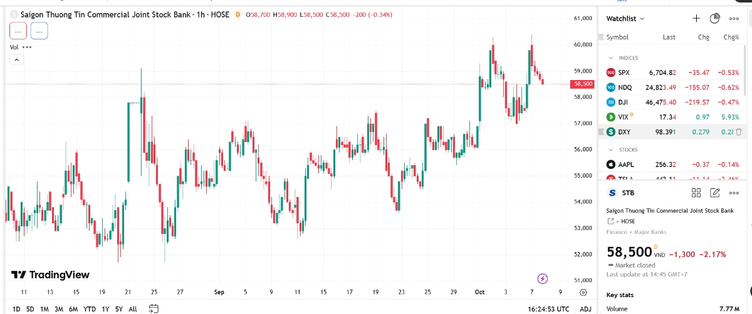Sort watchlist by the Symbol column

[617, 38]
